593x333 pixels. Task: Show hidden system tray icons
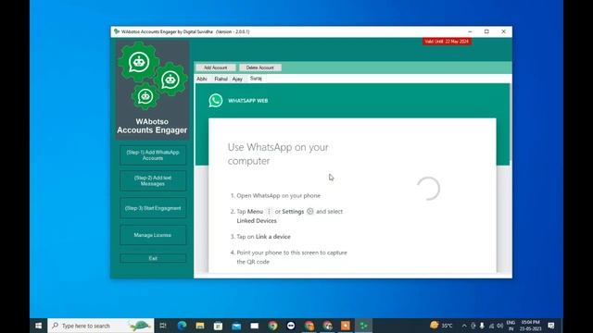pyautogui.click(x=464, y=326)
